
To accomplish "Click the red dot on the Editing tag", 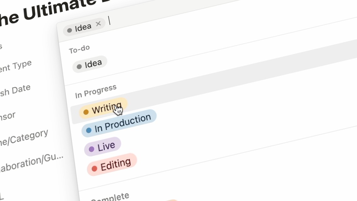I will click(94, 169).
